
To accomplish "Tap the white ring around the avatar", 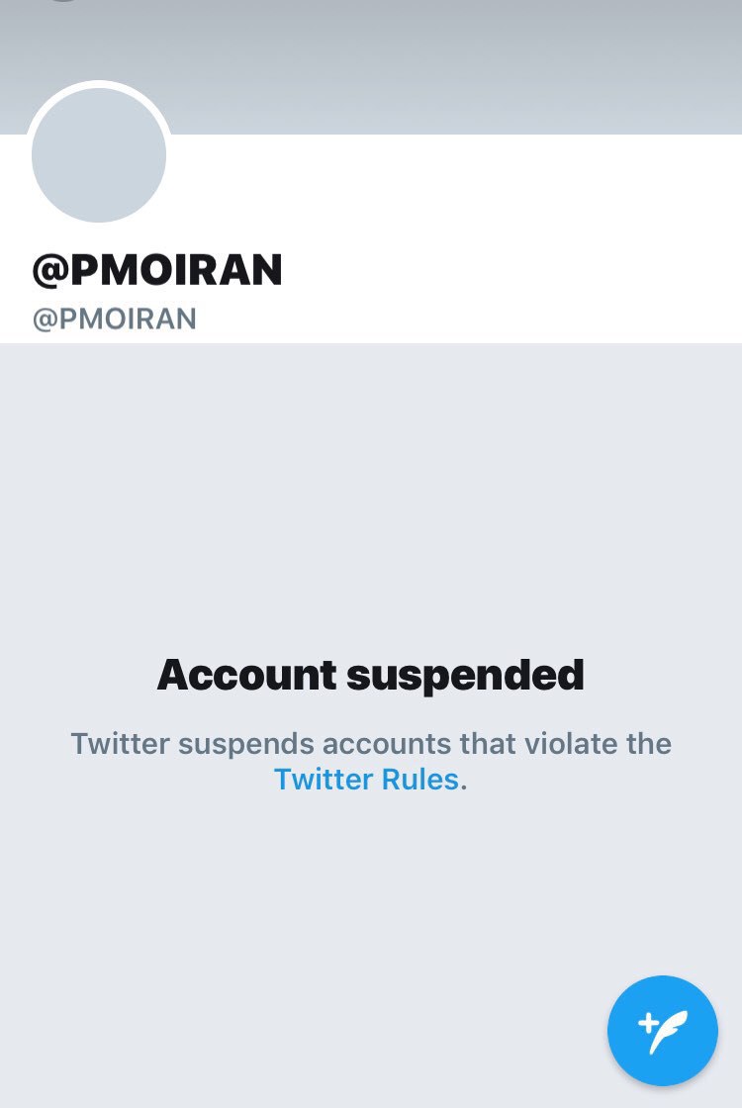I will [99, 84].
